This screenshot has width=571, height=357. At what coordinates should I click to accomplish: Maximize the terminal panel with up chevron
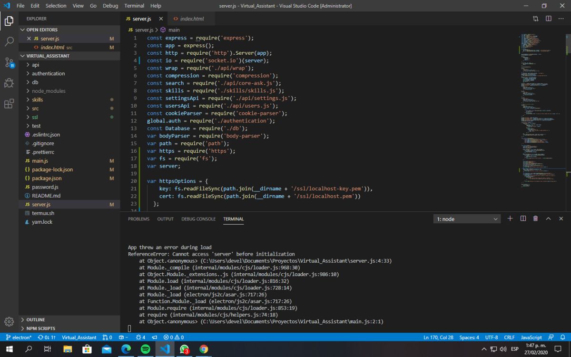tap(548, 218)
